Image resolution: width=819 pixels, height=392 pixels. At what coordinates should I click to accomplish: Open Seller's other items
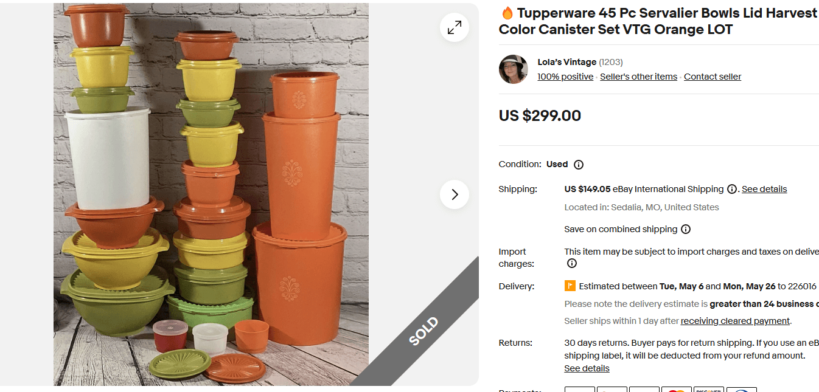click(x=638, y=76)
